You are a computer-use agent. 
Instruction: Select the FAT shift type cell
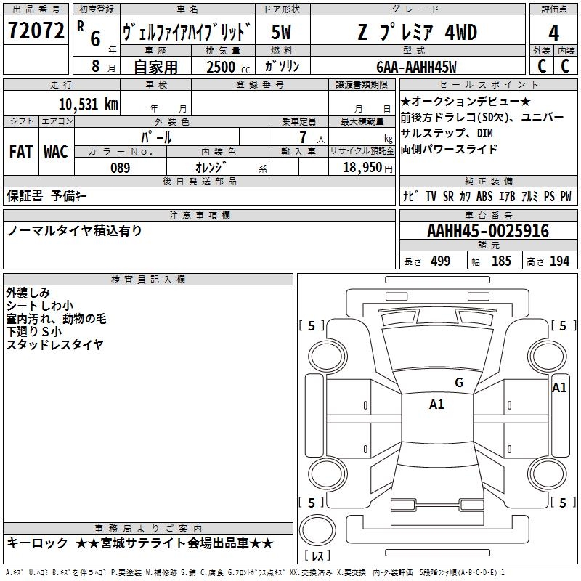(20, 152)
